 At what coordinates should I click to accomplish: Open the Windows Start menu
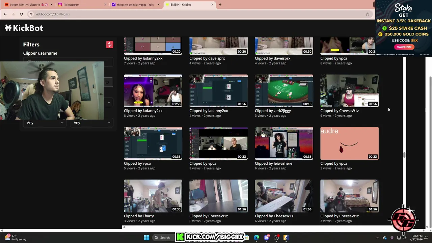pos(146,238)
